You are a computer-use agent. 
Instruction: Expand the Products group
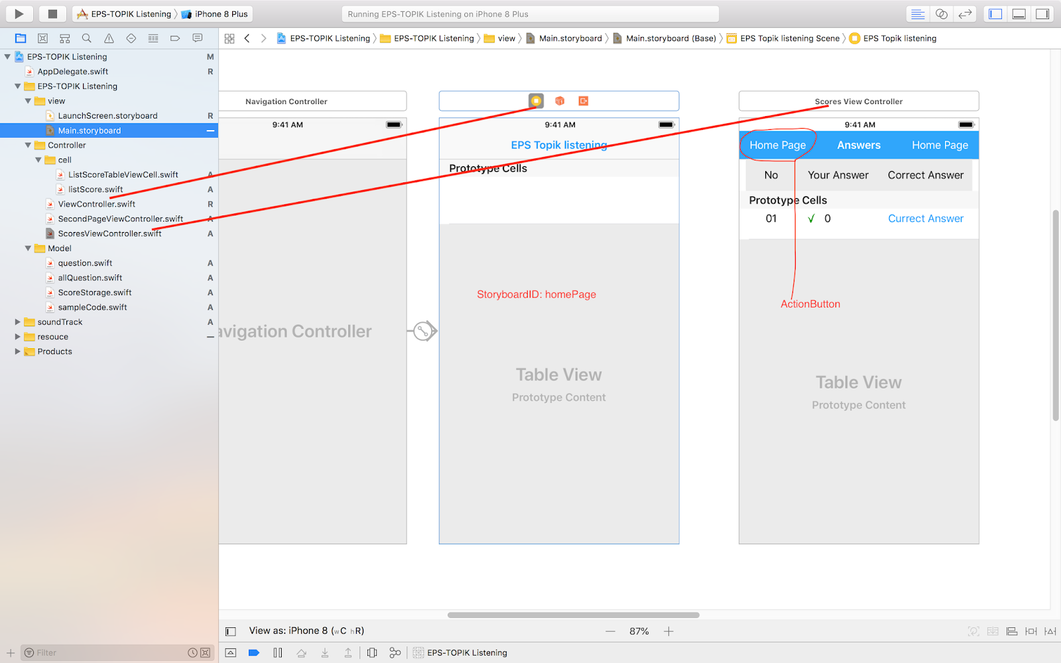pyautogui.click(x=17, y=351)
